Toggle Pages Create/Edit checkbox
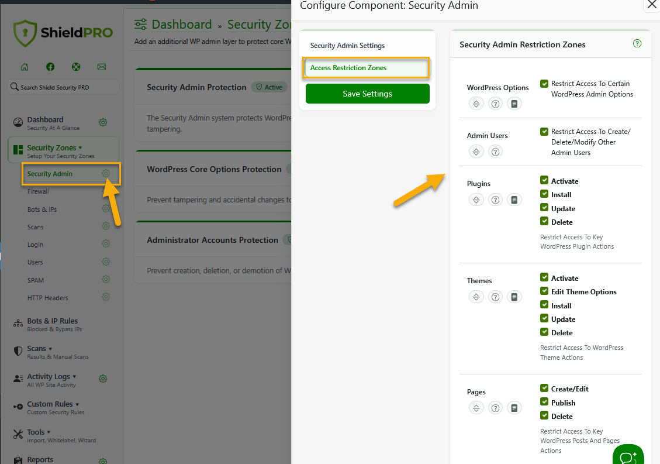The image size is (660, 464). [x=544, y=388]
